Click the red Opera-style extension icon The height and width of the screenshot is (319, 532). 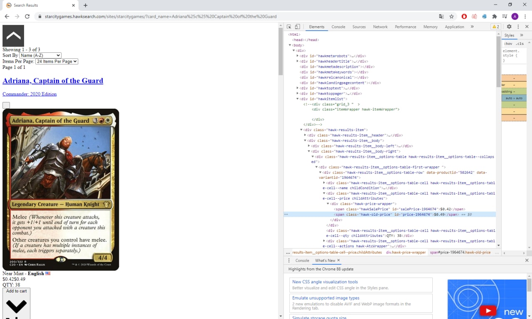[x=464, y=17]
